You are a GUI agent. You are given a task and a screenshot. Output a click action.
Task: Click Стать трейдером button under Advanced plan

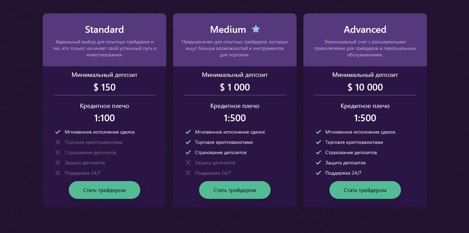pyautogui.click(x=365, y=190)
